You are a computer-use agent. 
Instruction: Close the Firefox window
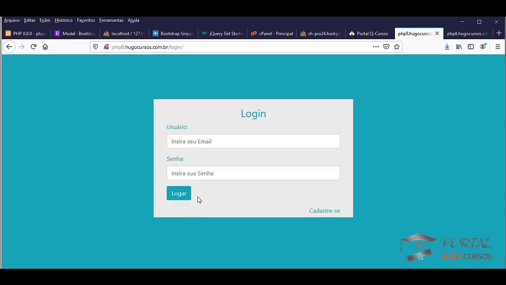pyautogui.click(x=496, y=22)
